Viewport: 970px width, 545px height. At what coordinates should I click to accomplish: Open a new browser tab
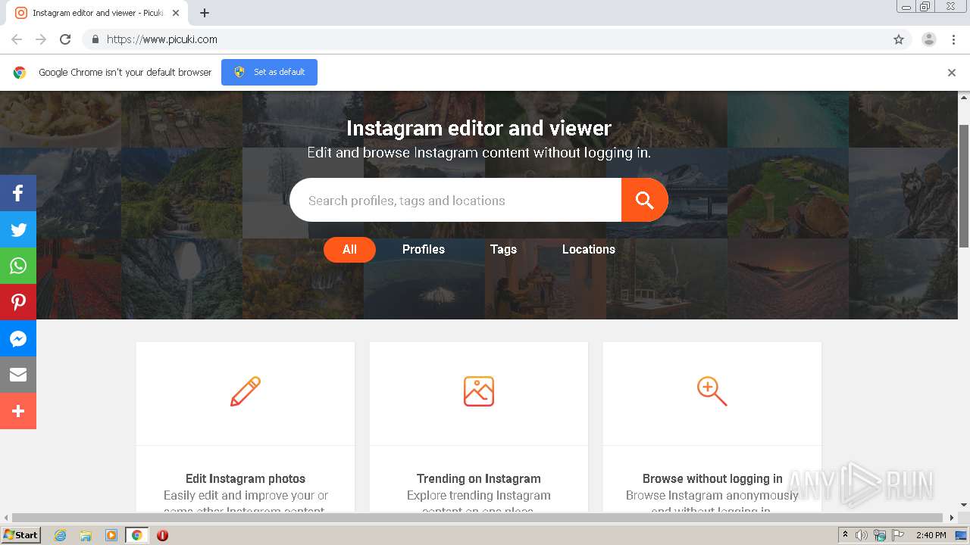[x=205, y=13]
